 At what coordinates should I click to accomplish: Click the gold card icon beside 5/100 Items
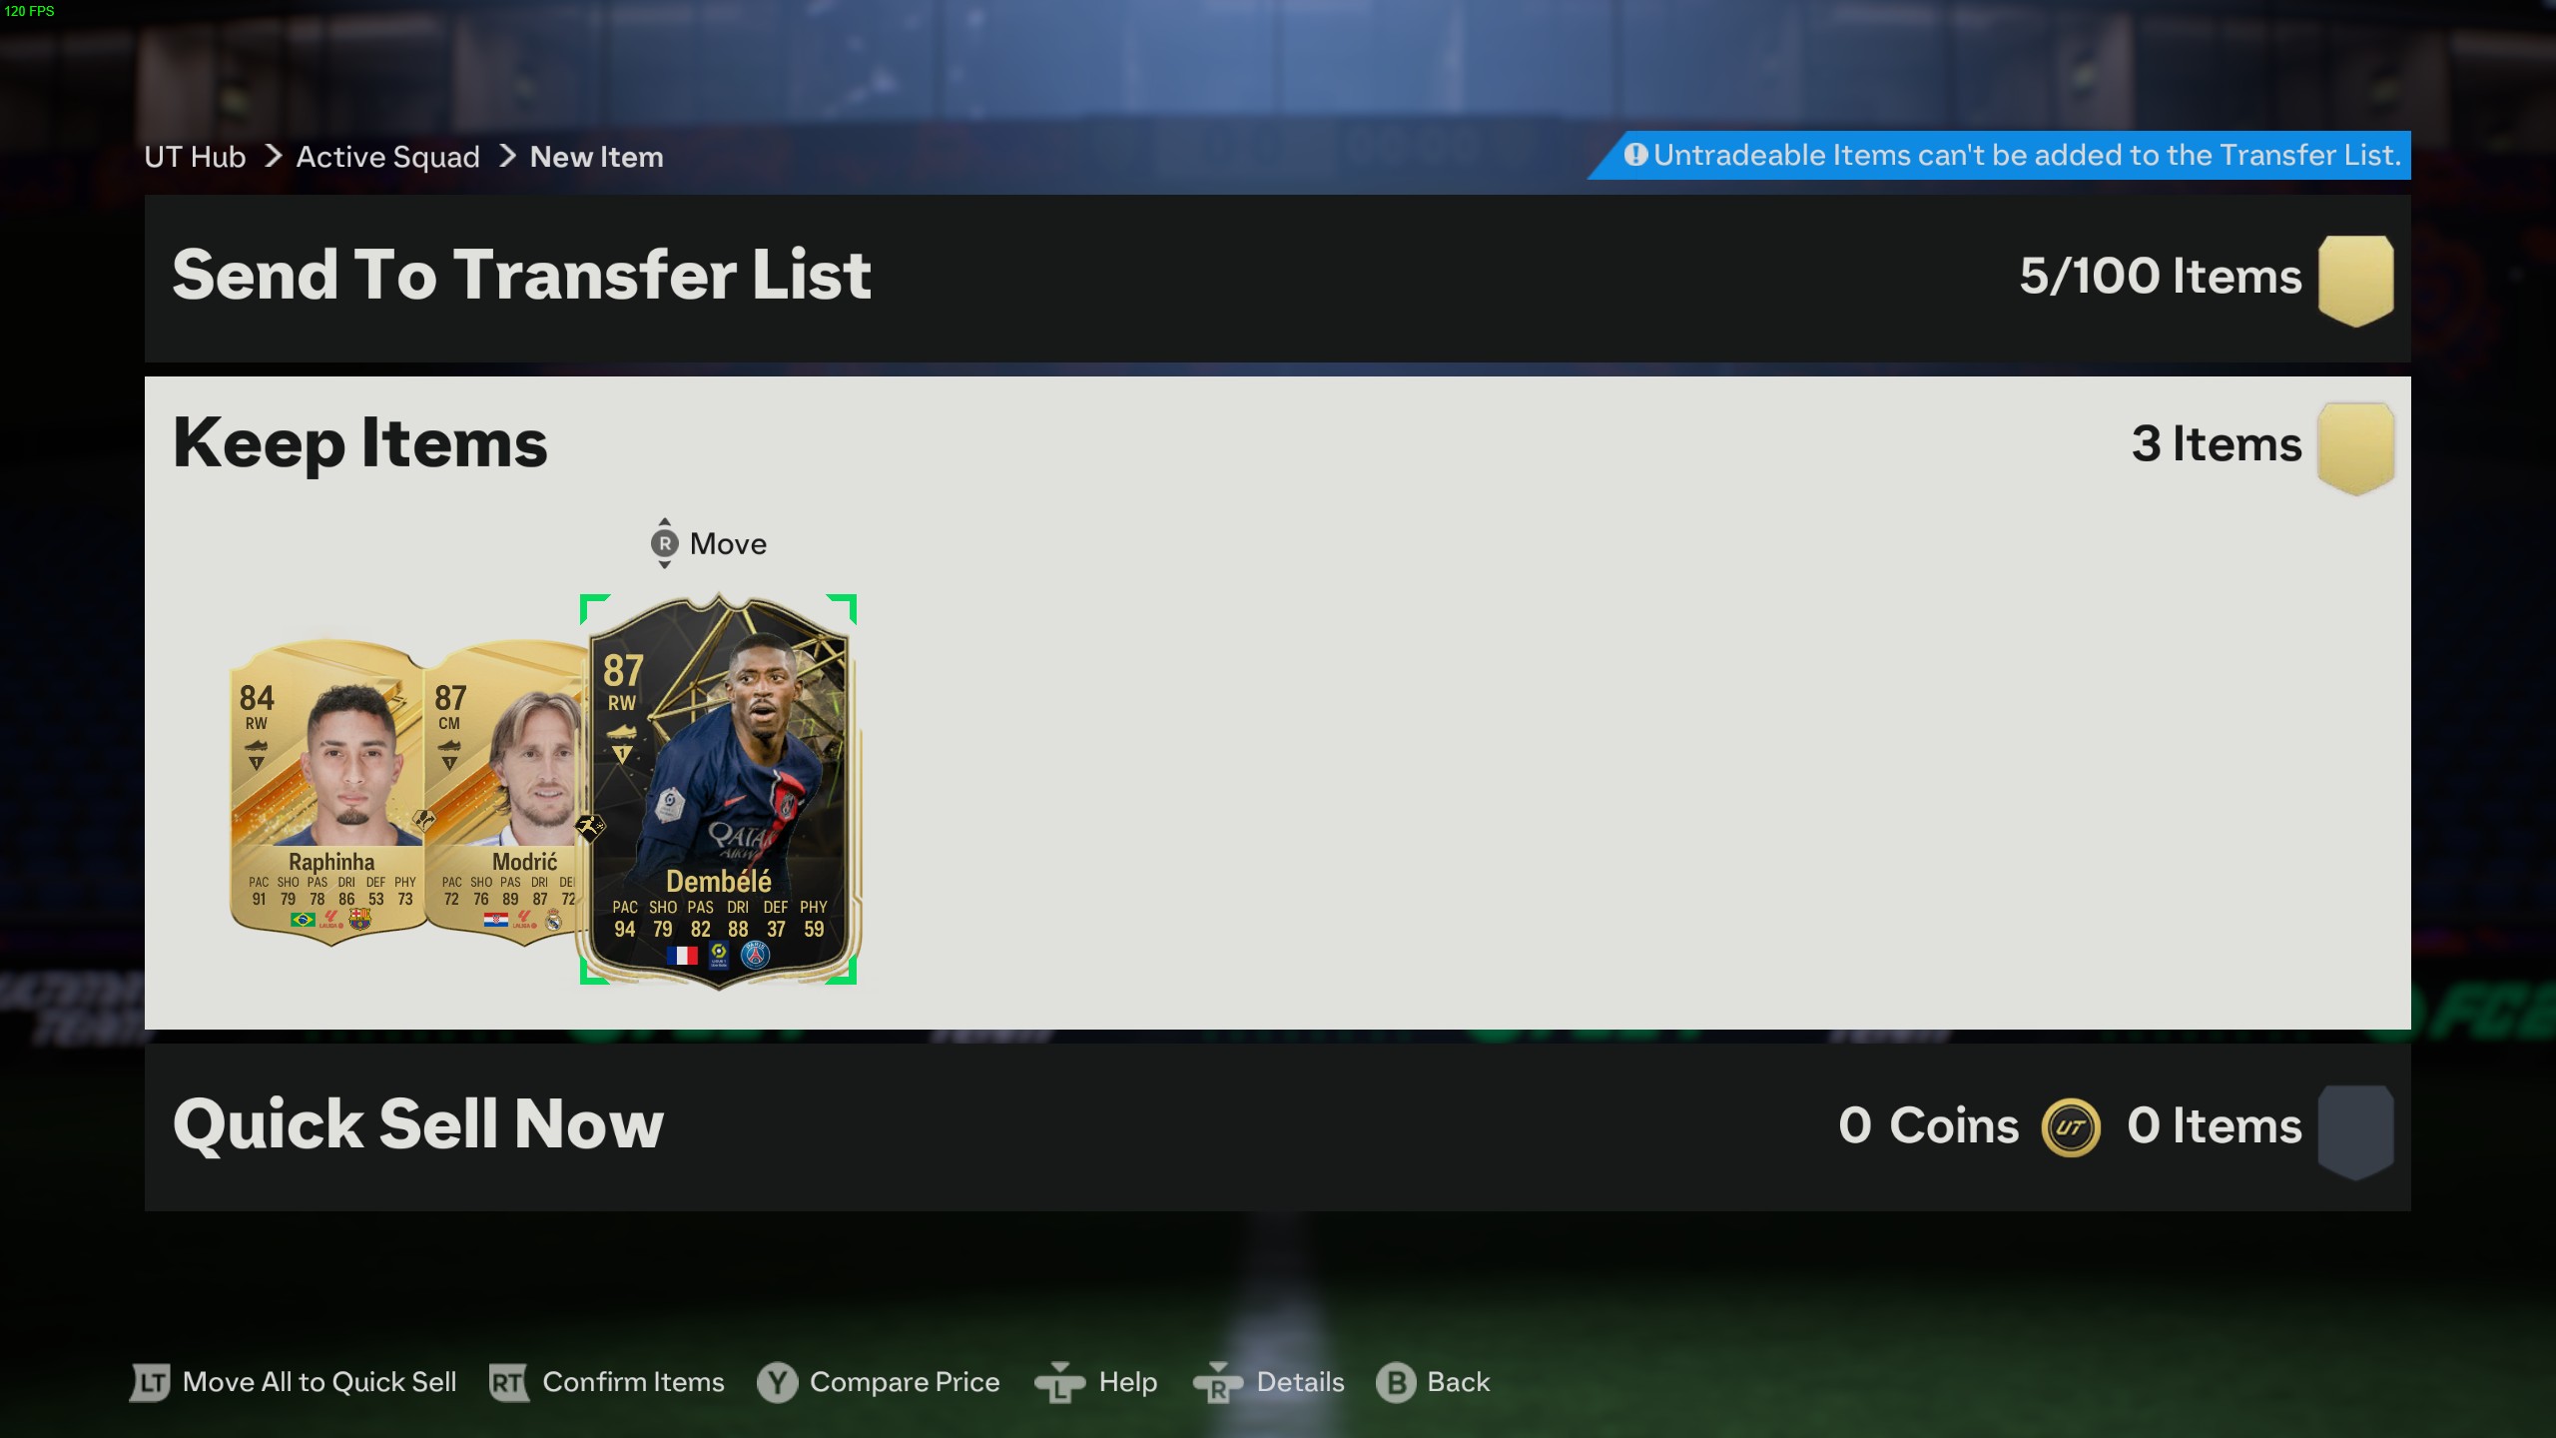(x=2355, y=281)
